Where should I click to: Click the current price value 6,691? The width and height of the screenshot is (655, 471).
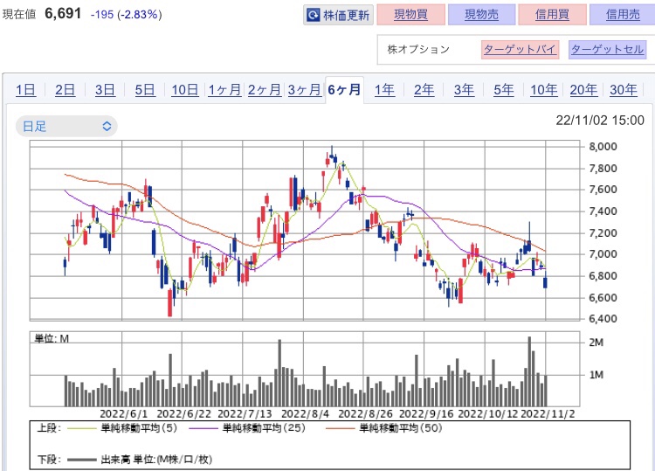coord(63,14)
